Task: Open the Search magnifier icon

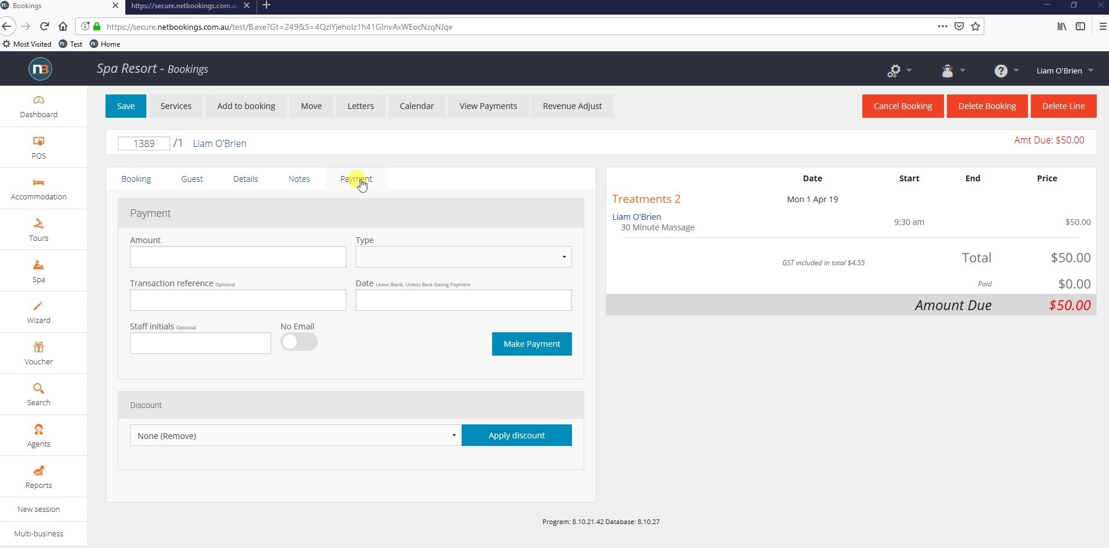Action: pyautogui.click(x=38, y=388)
